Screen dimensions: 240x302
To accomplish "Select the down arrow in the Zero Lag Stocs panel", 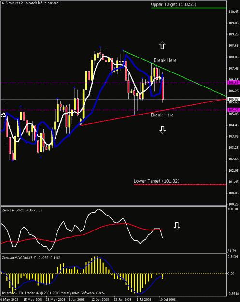I will [x=177, y=226].
